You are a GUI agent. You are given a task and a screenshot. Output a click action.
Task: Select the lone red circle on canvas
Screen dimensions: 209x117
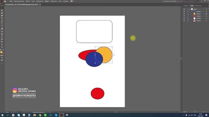pyautogui.click(x=98, y=94)
